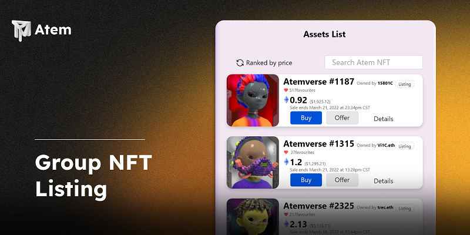Open the Atemverse #1315 avatar thumbnail

coord(253,163)
